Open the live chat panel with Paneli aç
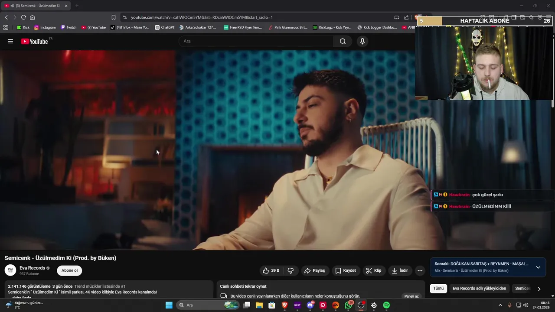Screen dimensions: 555x312 coord(411,296)
